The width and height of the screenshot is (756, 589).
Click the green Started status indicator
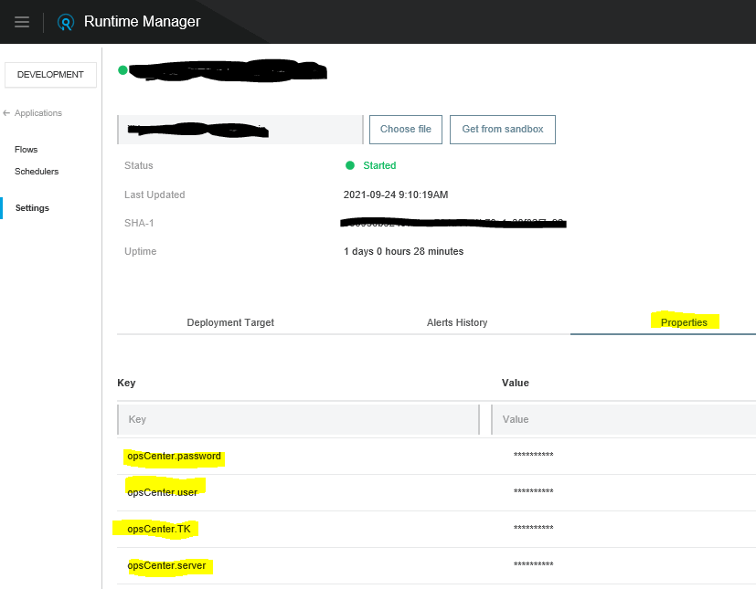[x=370, y=165]
